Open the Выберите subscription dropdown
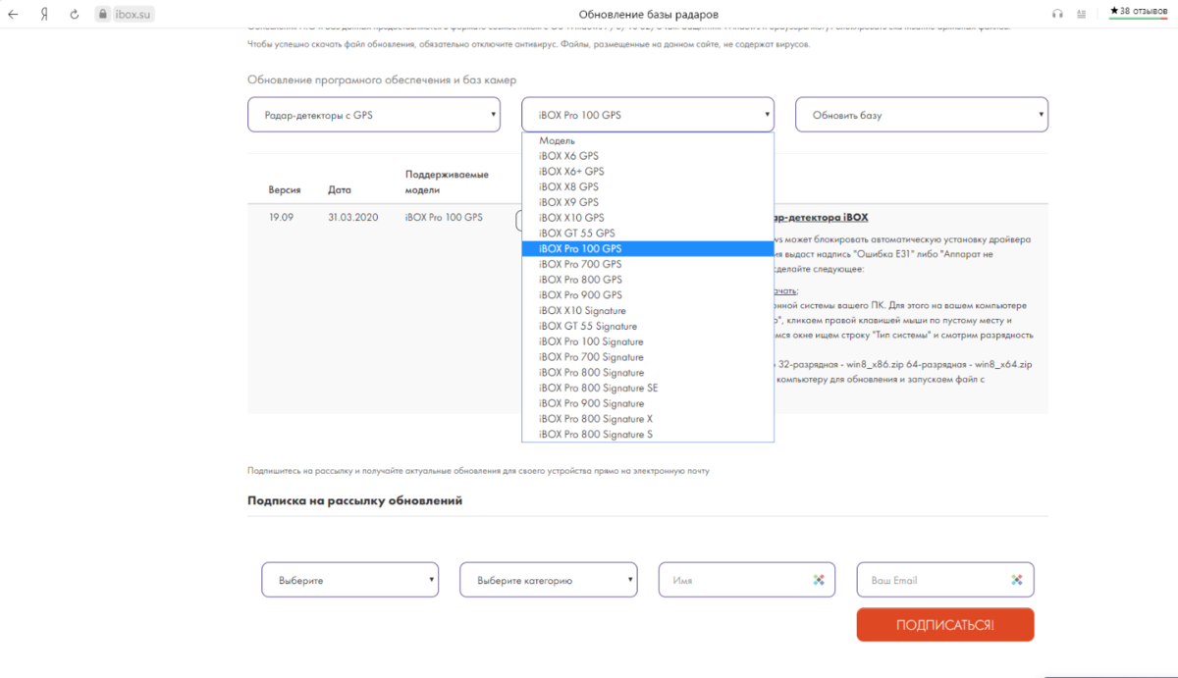The image size is (1178, 678). pos(349,580)
